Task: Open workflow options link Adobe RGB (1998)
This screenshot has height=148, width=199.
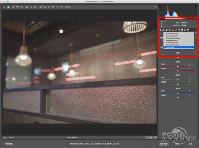Action: 94,144
